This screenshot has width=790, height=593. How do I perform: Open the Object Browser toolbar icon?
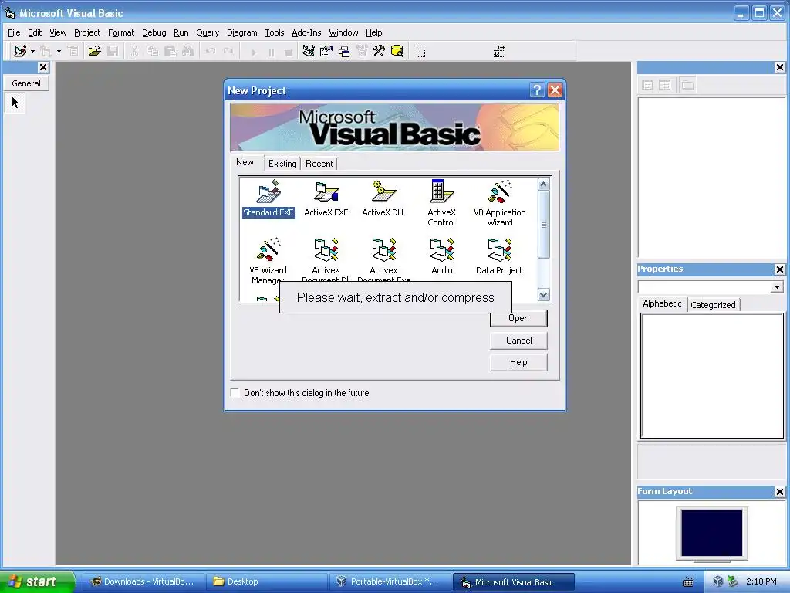coord(362,51)
